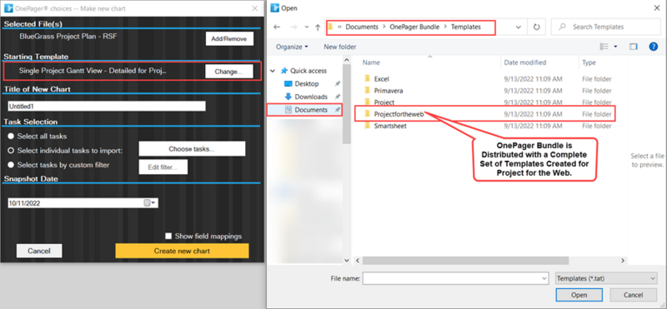Toggle the preview pane icon
This screenshot has height=309, width=667.
coord(634,47)
